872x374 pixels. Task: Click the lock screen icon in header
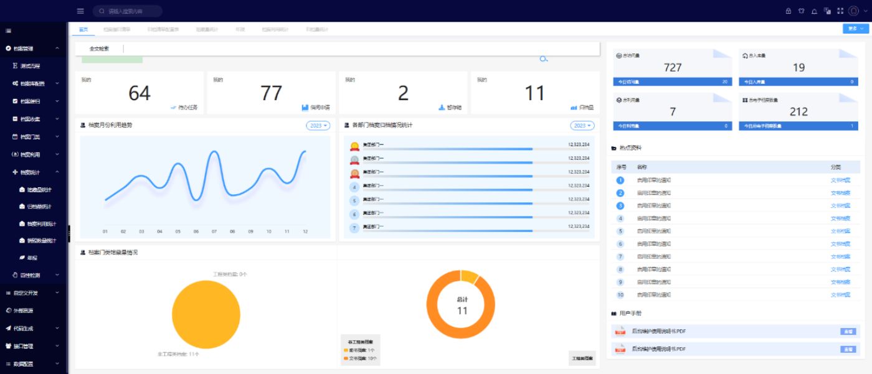point(788,11)
